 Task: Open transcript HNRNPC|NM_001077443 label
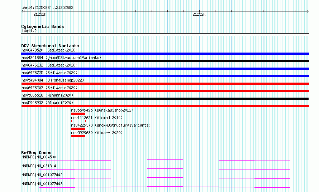(x=42, y=184)
